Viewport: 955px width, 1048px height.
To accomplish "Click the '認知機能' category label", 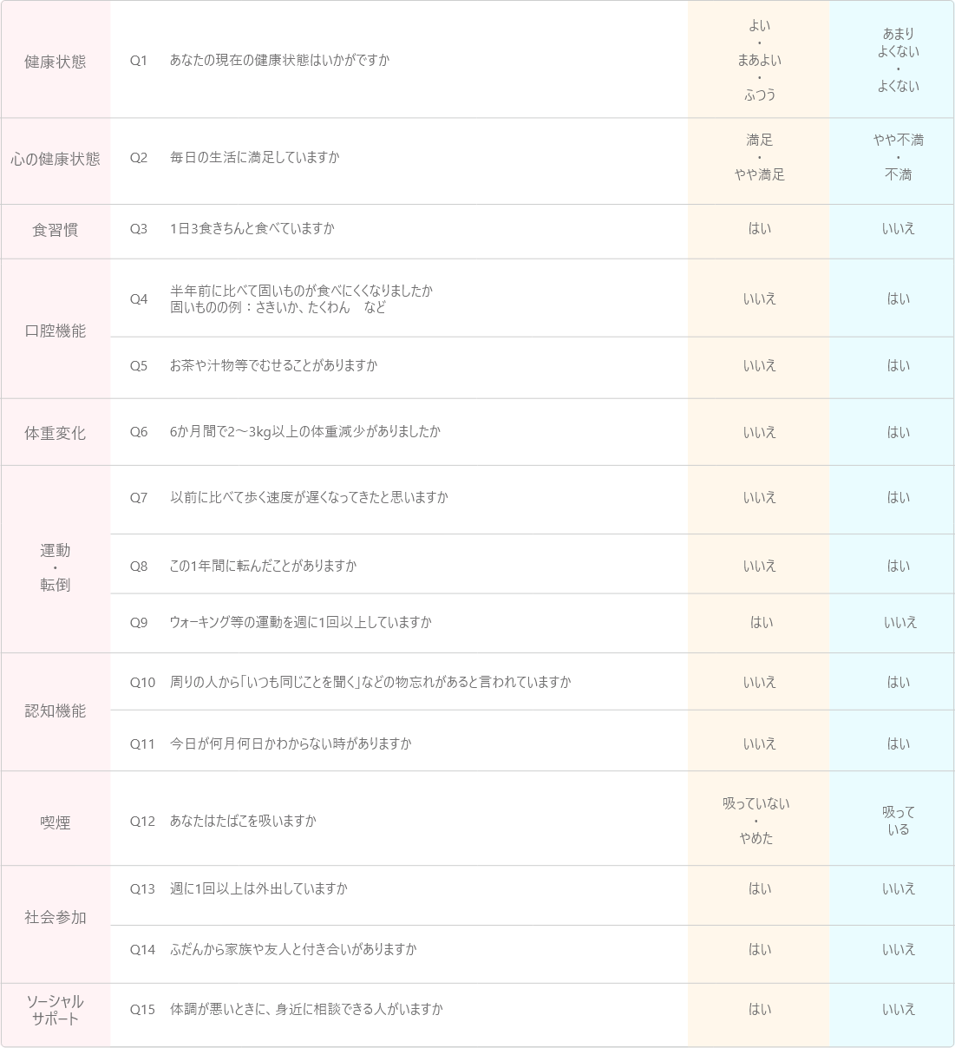I will tap(56, 711).
